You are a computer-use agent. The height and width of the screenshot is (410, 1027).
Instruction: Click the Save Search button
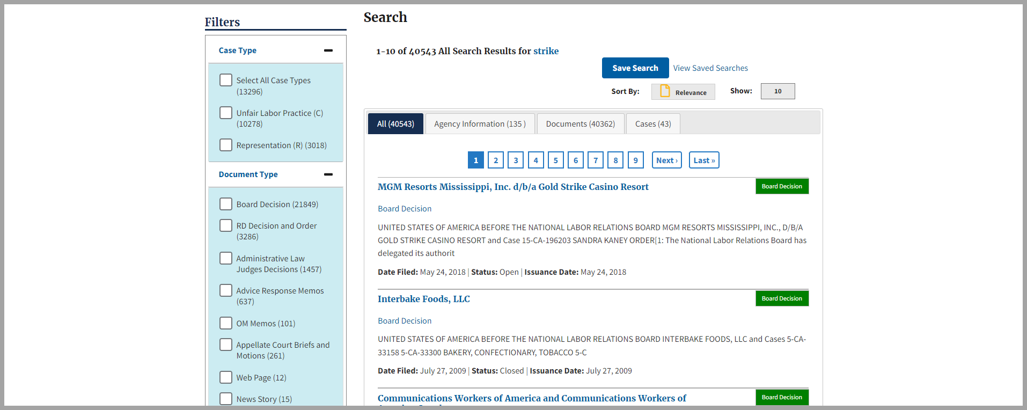[x=635, y=68]
